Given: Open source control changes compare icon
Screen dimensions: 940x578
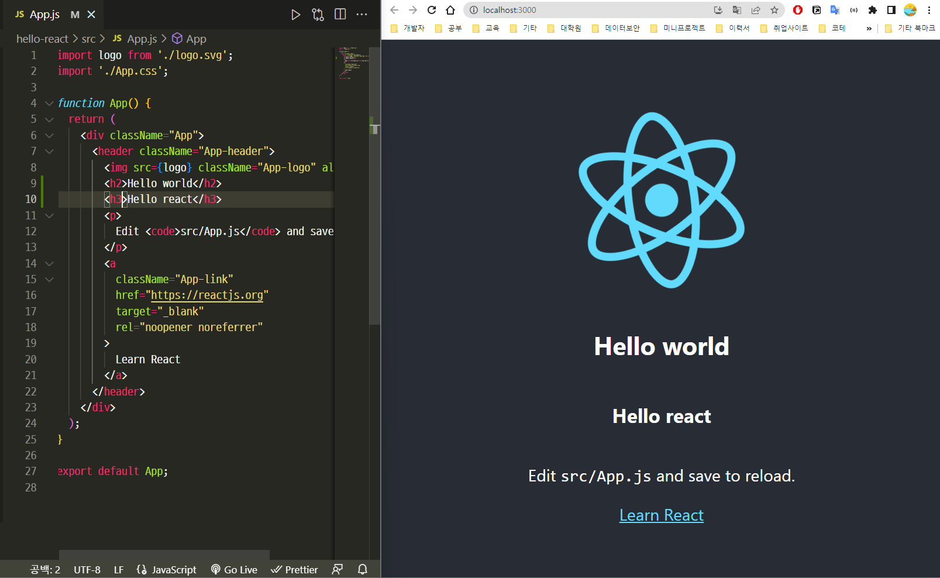Looking at the screenshot, I should click(318, 15).
